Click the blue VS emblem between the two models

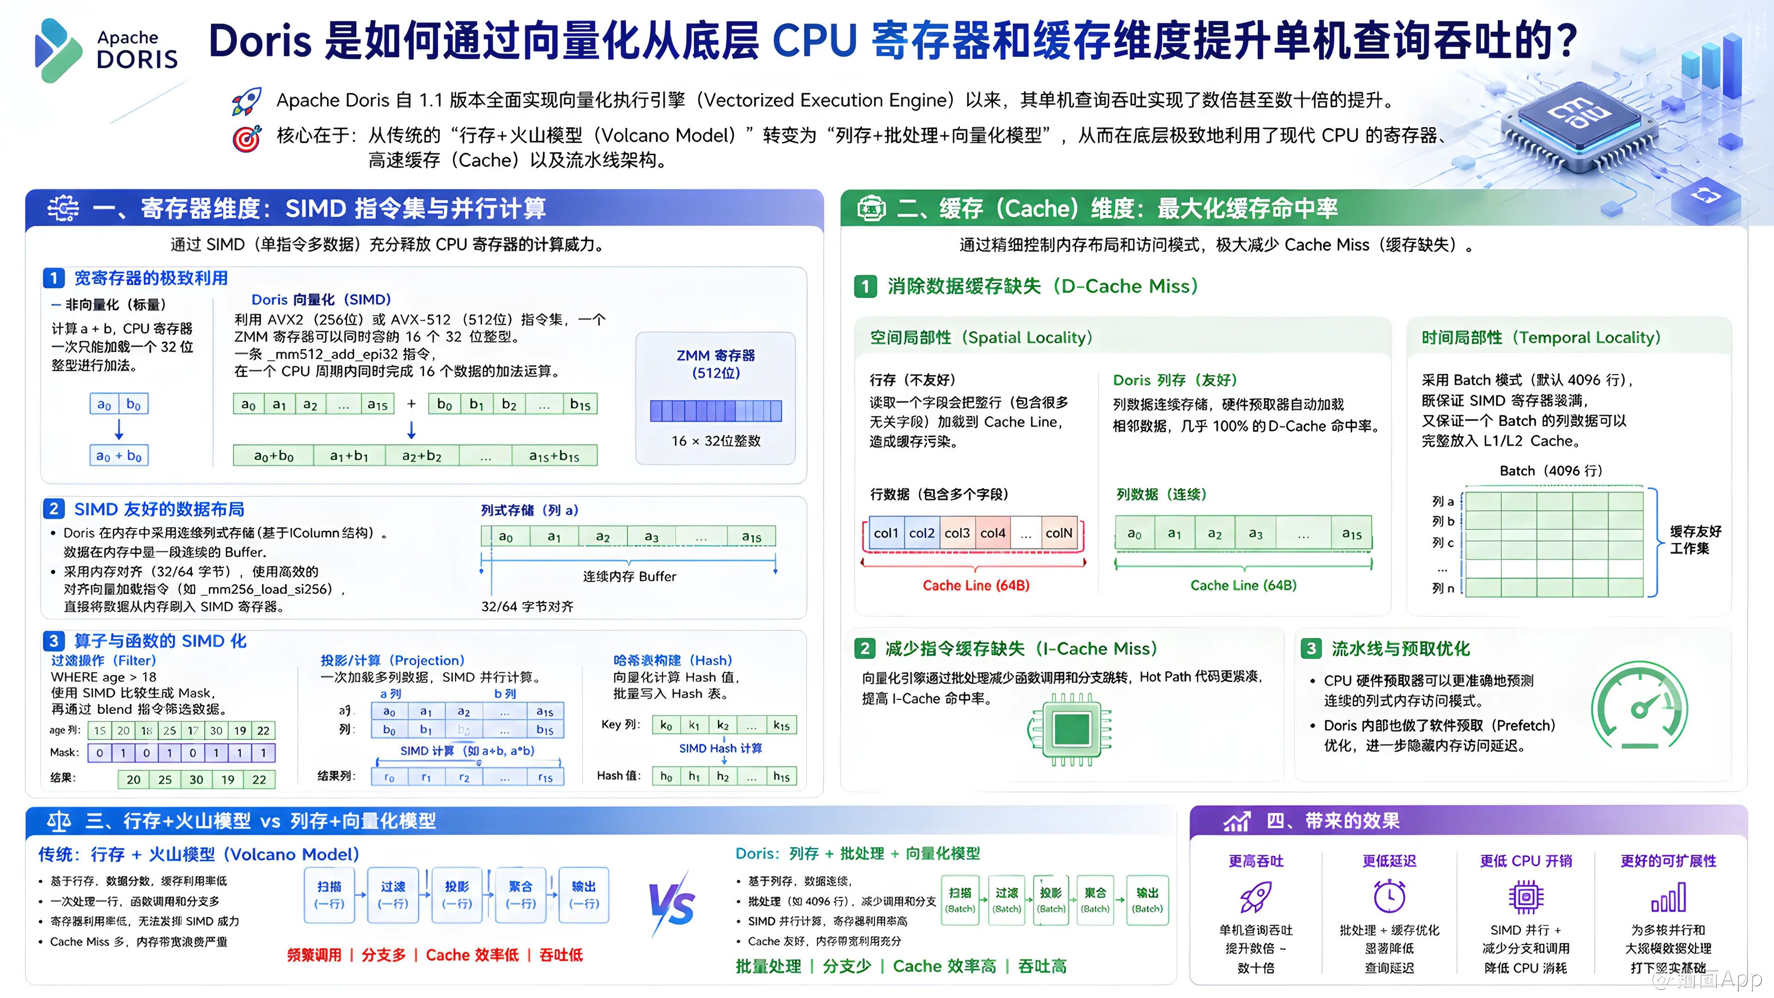tap(671, 904)
